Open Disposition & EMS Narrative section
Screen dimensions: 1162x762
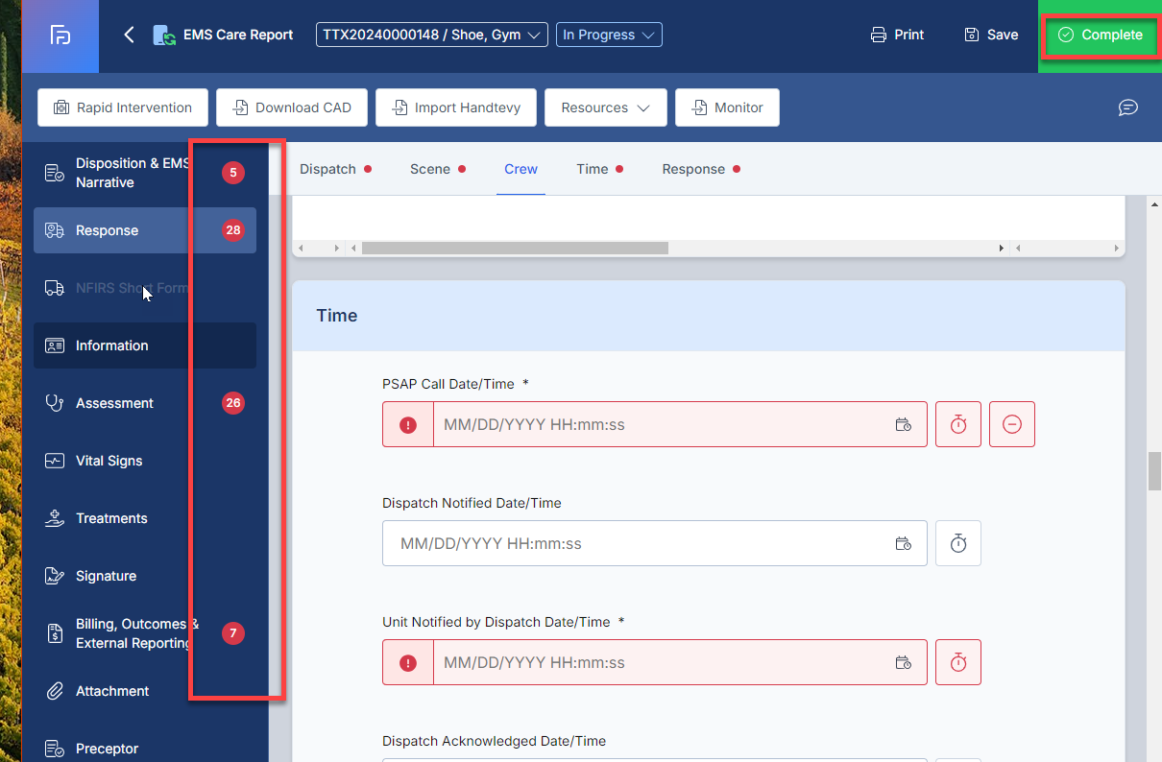[x=144, y=173]
